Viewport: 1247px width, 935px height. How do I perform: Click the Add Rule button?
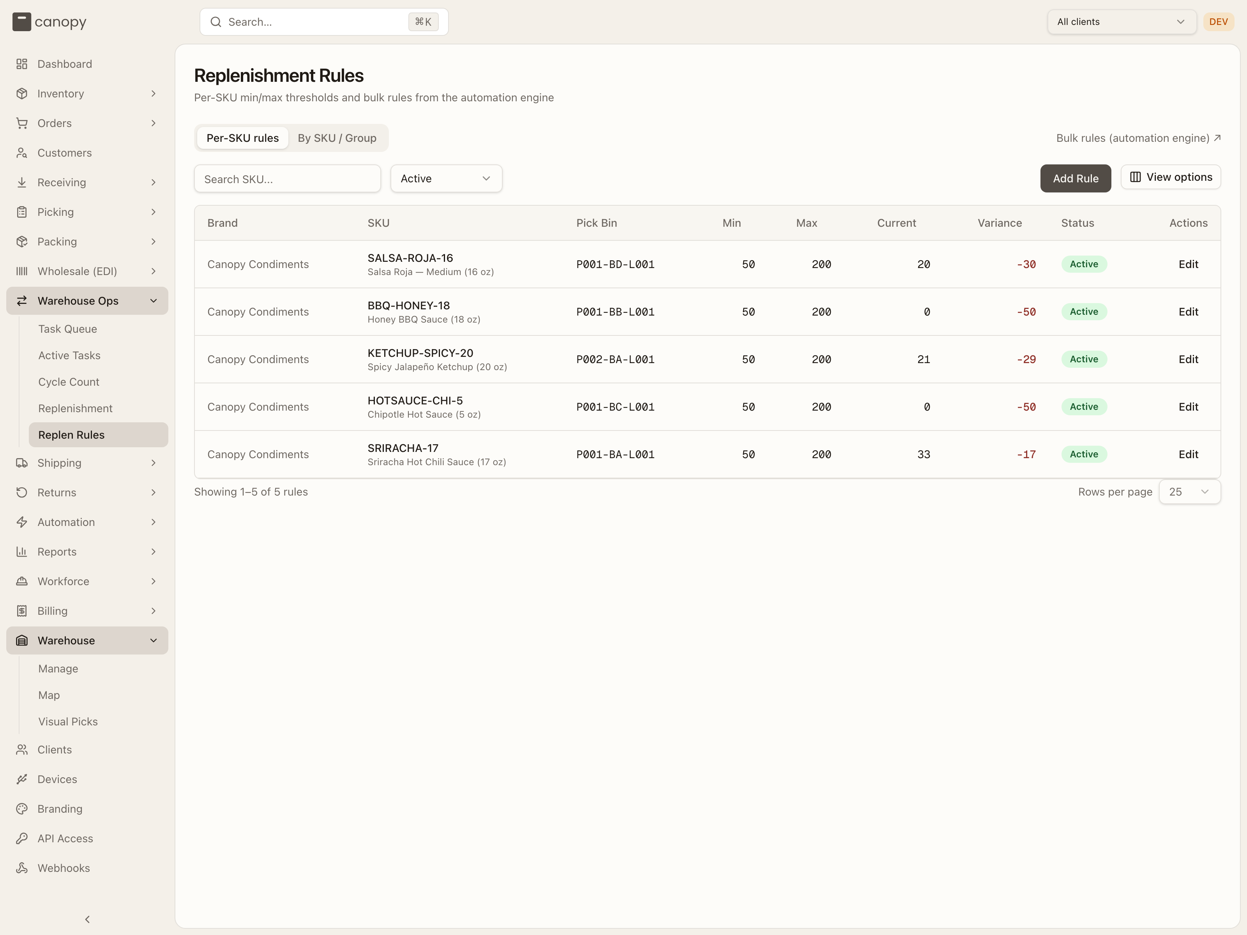tap(1076, 179)
